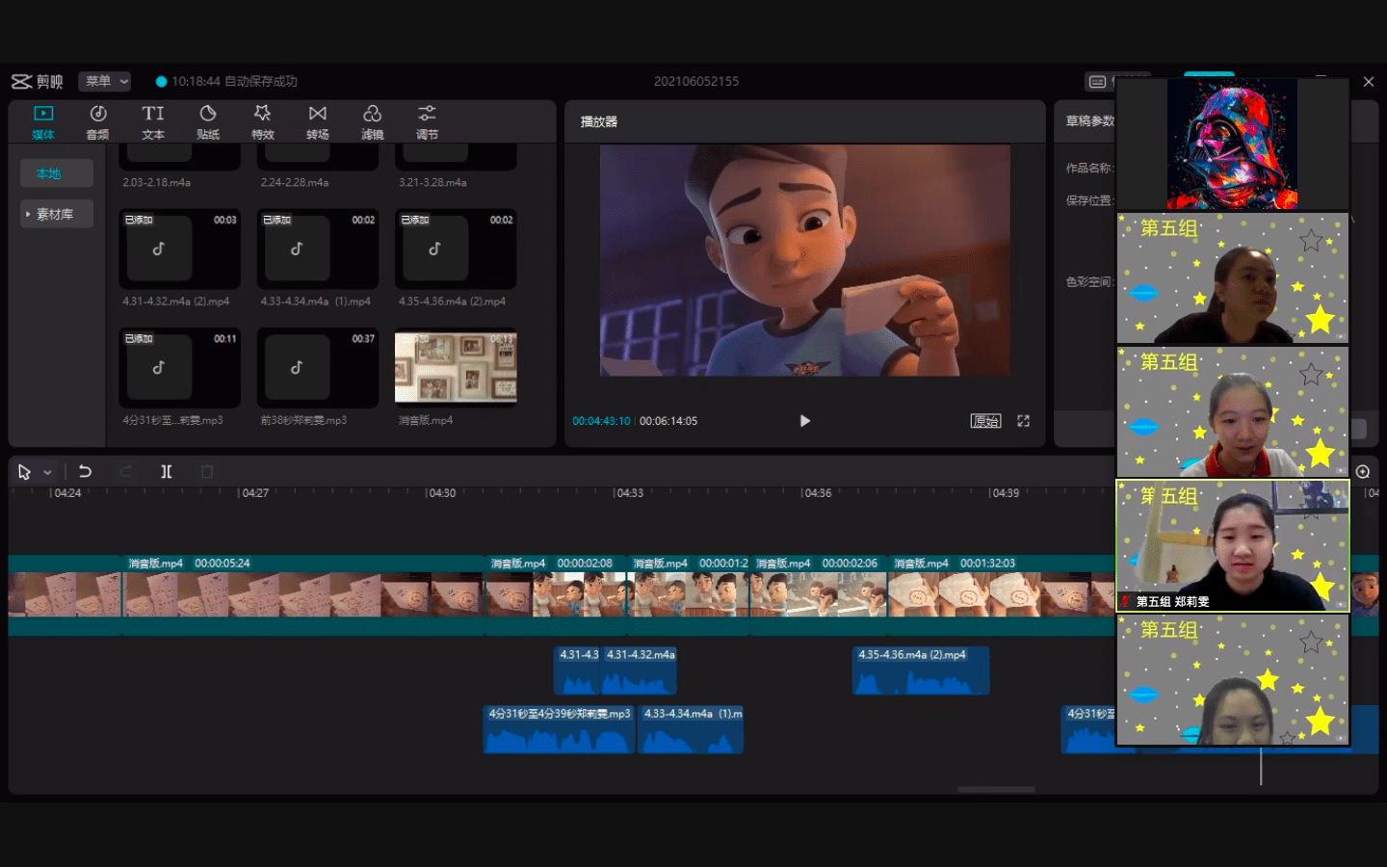Open the 特效 (Effects) tab
Image resolution: width=1387 pixels, height=867 pixels.
[263, 122]
